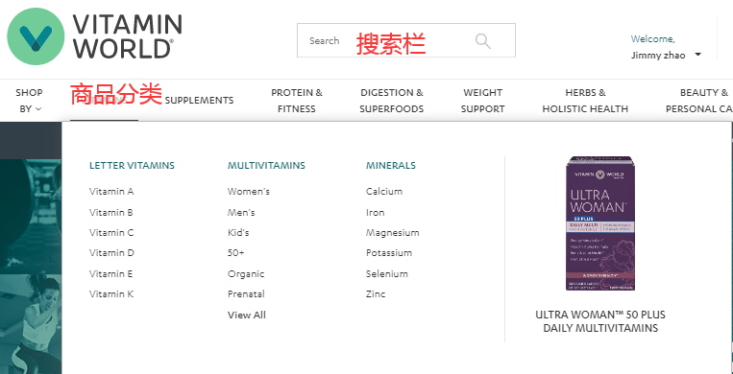Choose Kid's multivitamins
Viewport: 733px width, 374px height.
(238, 232)
